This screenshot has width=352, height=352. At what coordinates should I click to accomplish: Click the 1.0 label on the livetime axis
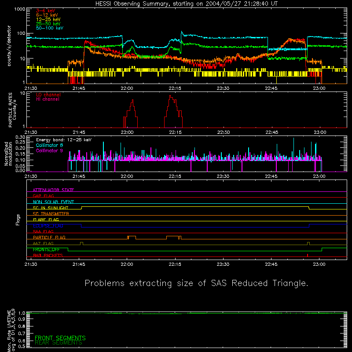pyautogui.click(x=22, y=313)
